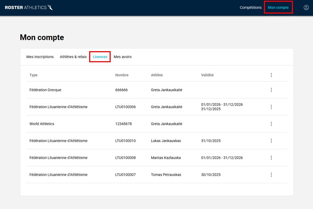Click the Nombre column header
313x209 pixels.
click(122, 75)
